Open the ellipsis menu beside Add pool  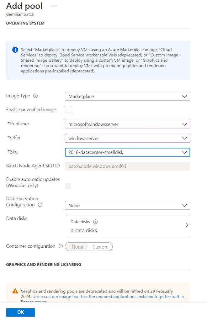54,6
